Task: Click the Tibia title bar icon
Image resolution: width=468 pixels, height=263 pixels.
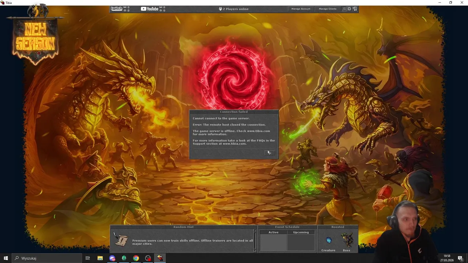Action: point(3,3)
